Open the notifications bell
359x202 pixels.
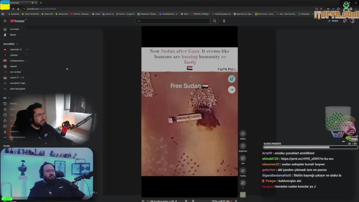pos(345,21)
